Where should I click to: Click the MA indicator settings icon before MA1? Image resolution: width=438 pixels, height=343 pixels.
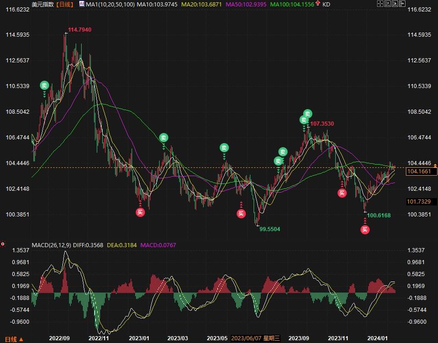pos(82,4)
